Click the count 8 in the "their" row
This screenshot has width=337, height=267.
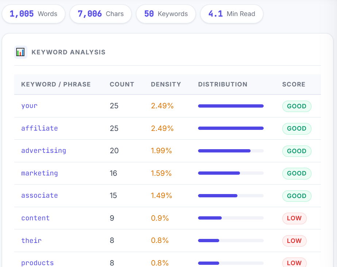point(112,241)
